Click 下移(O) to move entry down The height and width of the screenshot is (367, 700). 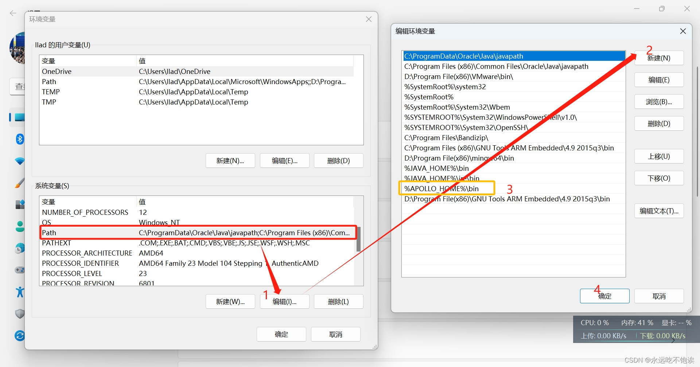click(658, 178)
